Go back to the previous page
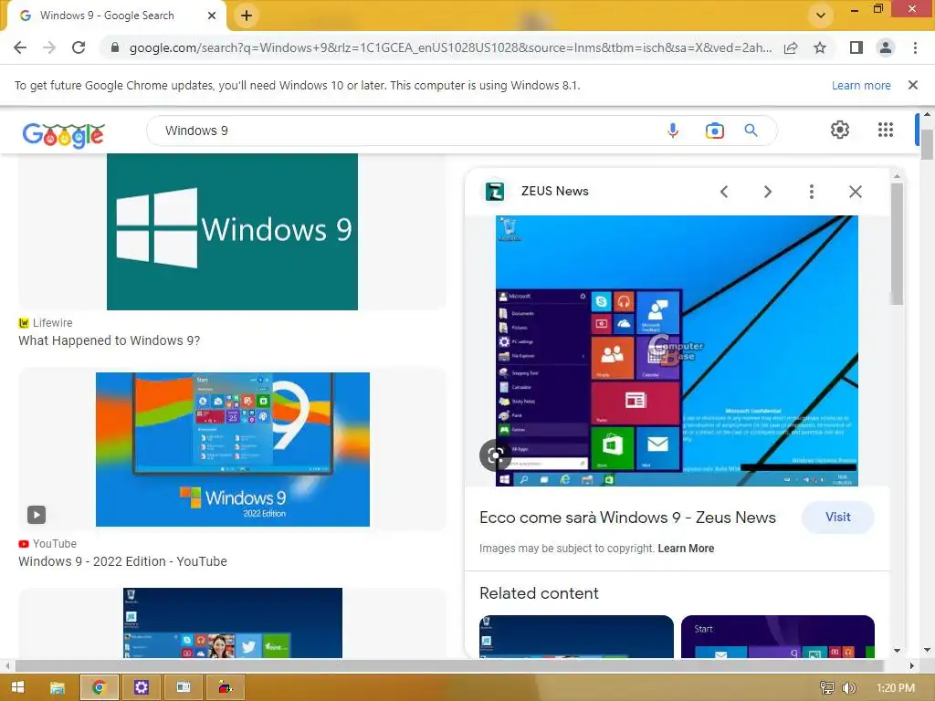Viewport: 935px width, 701px height. [20, 47]
